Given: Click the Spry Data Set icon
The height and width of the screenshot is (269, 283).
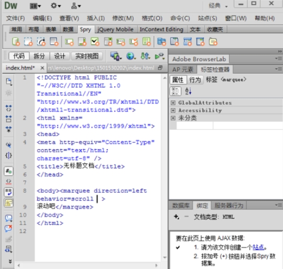Looking at the screenshot, I should click(x=16, y=41).
